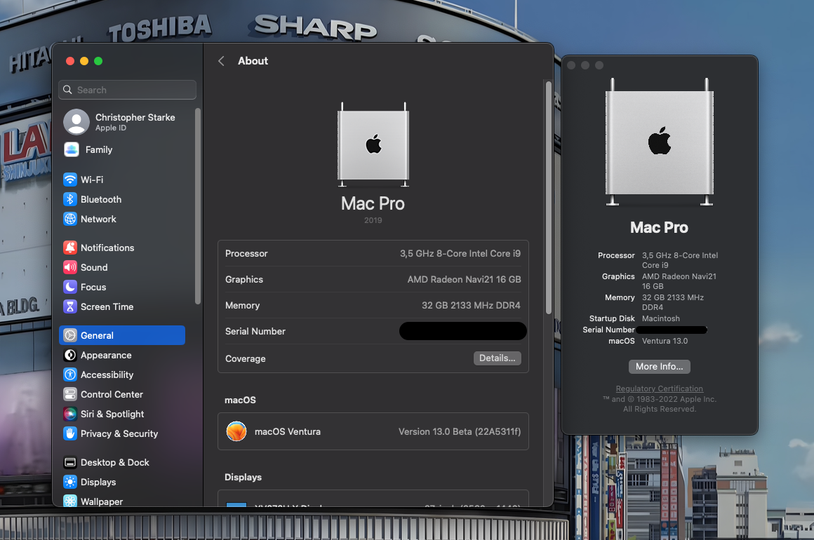814x540 pixels.
Task: Select the Desktop & Dock icon
Action: [70, 462]
